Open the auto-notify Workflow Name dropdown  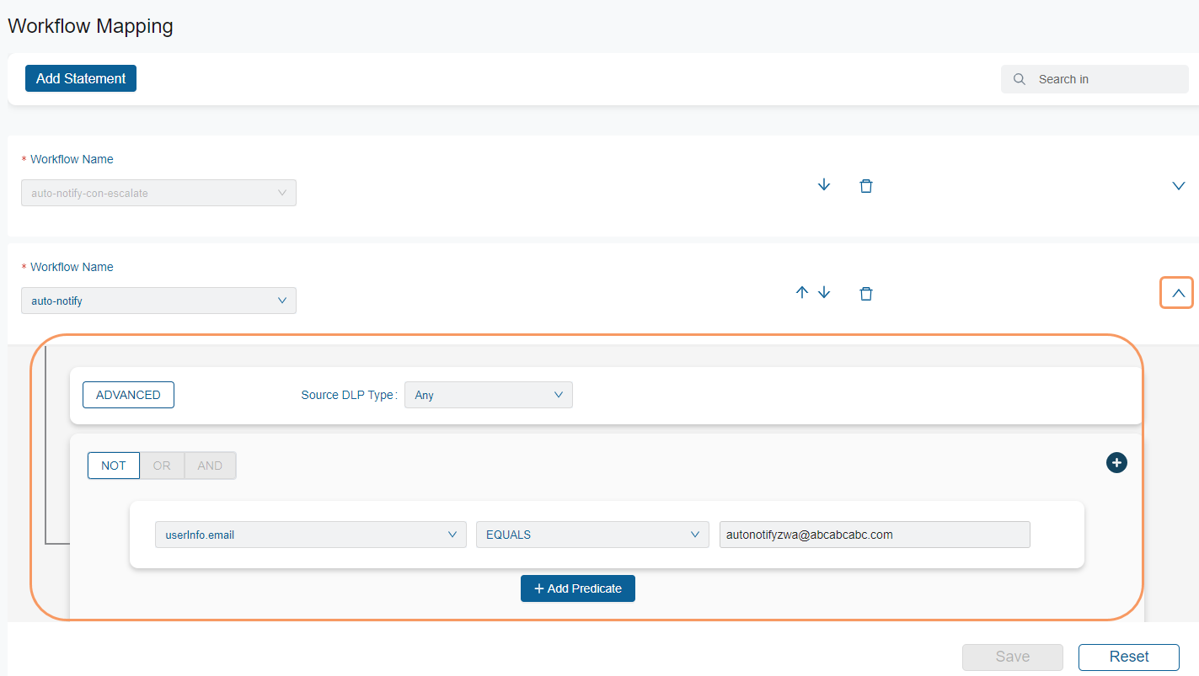(158, 301)
